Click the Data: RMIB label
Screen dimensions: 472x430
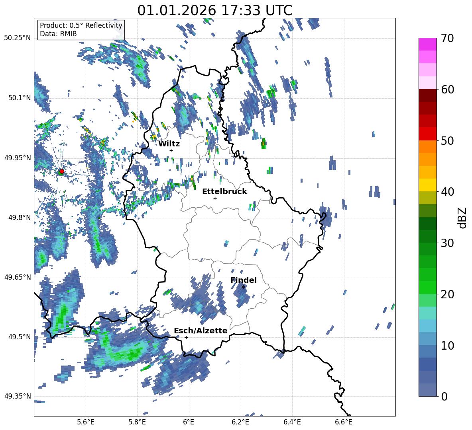[58, 34]
